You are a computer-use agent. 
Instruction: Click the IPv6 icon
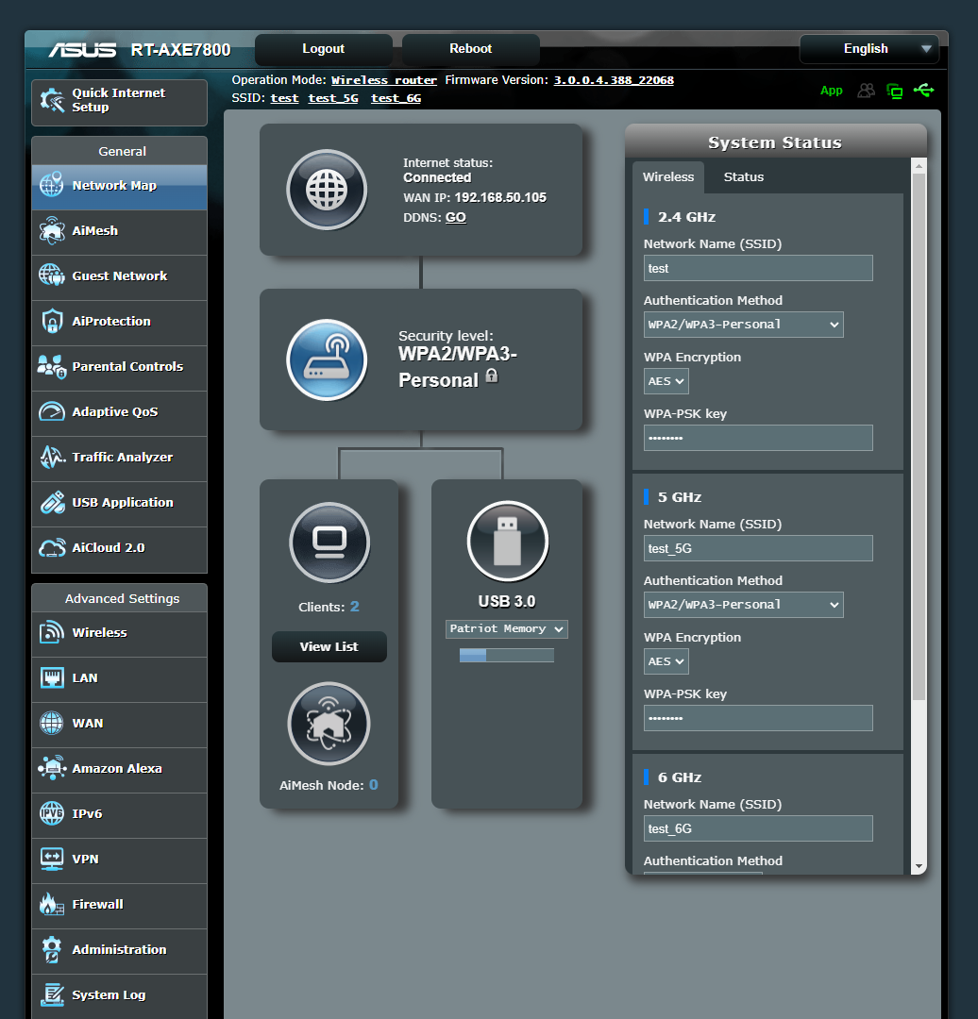(x=52, y=813)
